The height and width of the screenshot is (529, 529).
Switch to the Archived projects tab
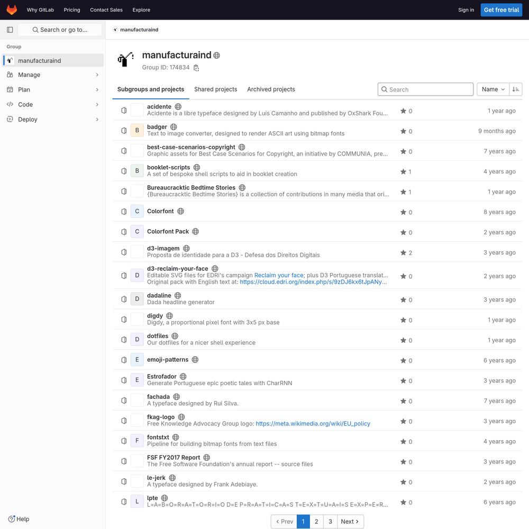click(271, 89)
